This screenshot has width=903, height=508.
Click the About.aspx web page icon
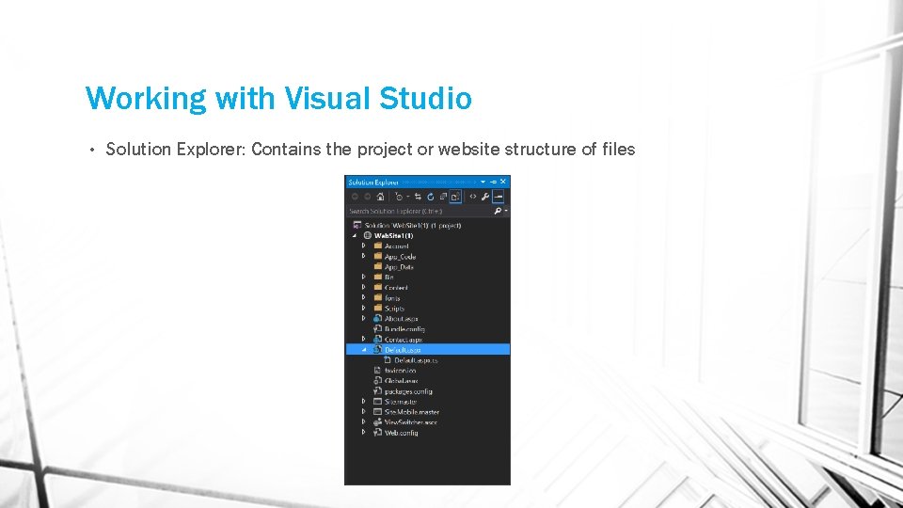tap(378, 318)
